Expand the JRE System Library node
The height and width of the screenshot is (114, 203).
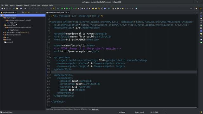[x=3, y=32]
